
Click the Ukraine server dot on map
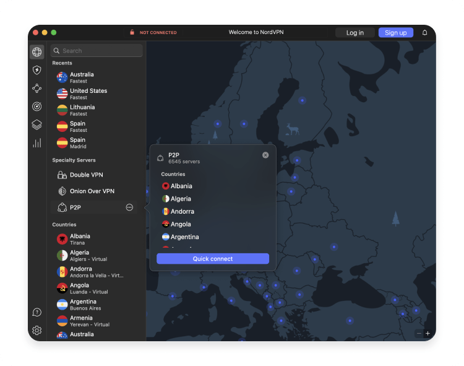coord(334,246)
